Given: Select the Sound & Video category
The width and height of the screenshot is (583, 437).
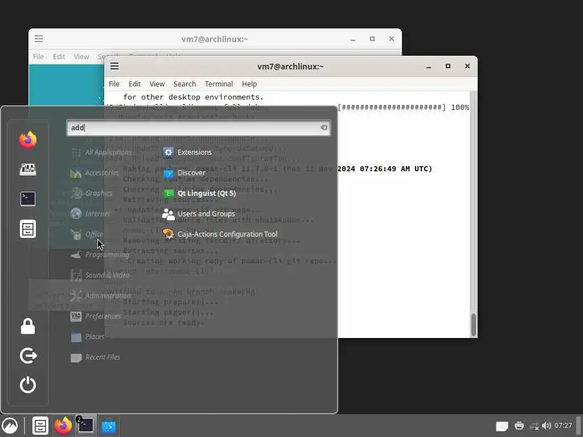Looking at the screenshot, I should (100, 275).
